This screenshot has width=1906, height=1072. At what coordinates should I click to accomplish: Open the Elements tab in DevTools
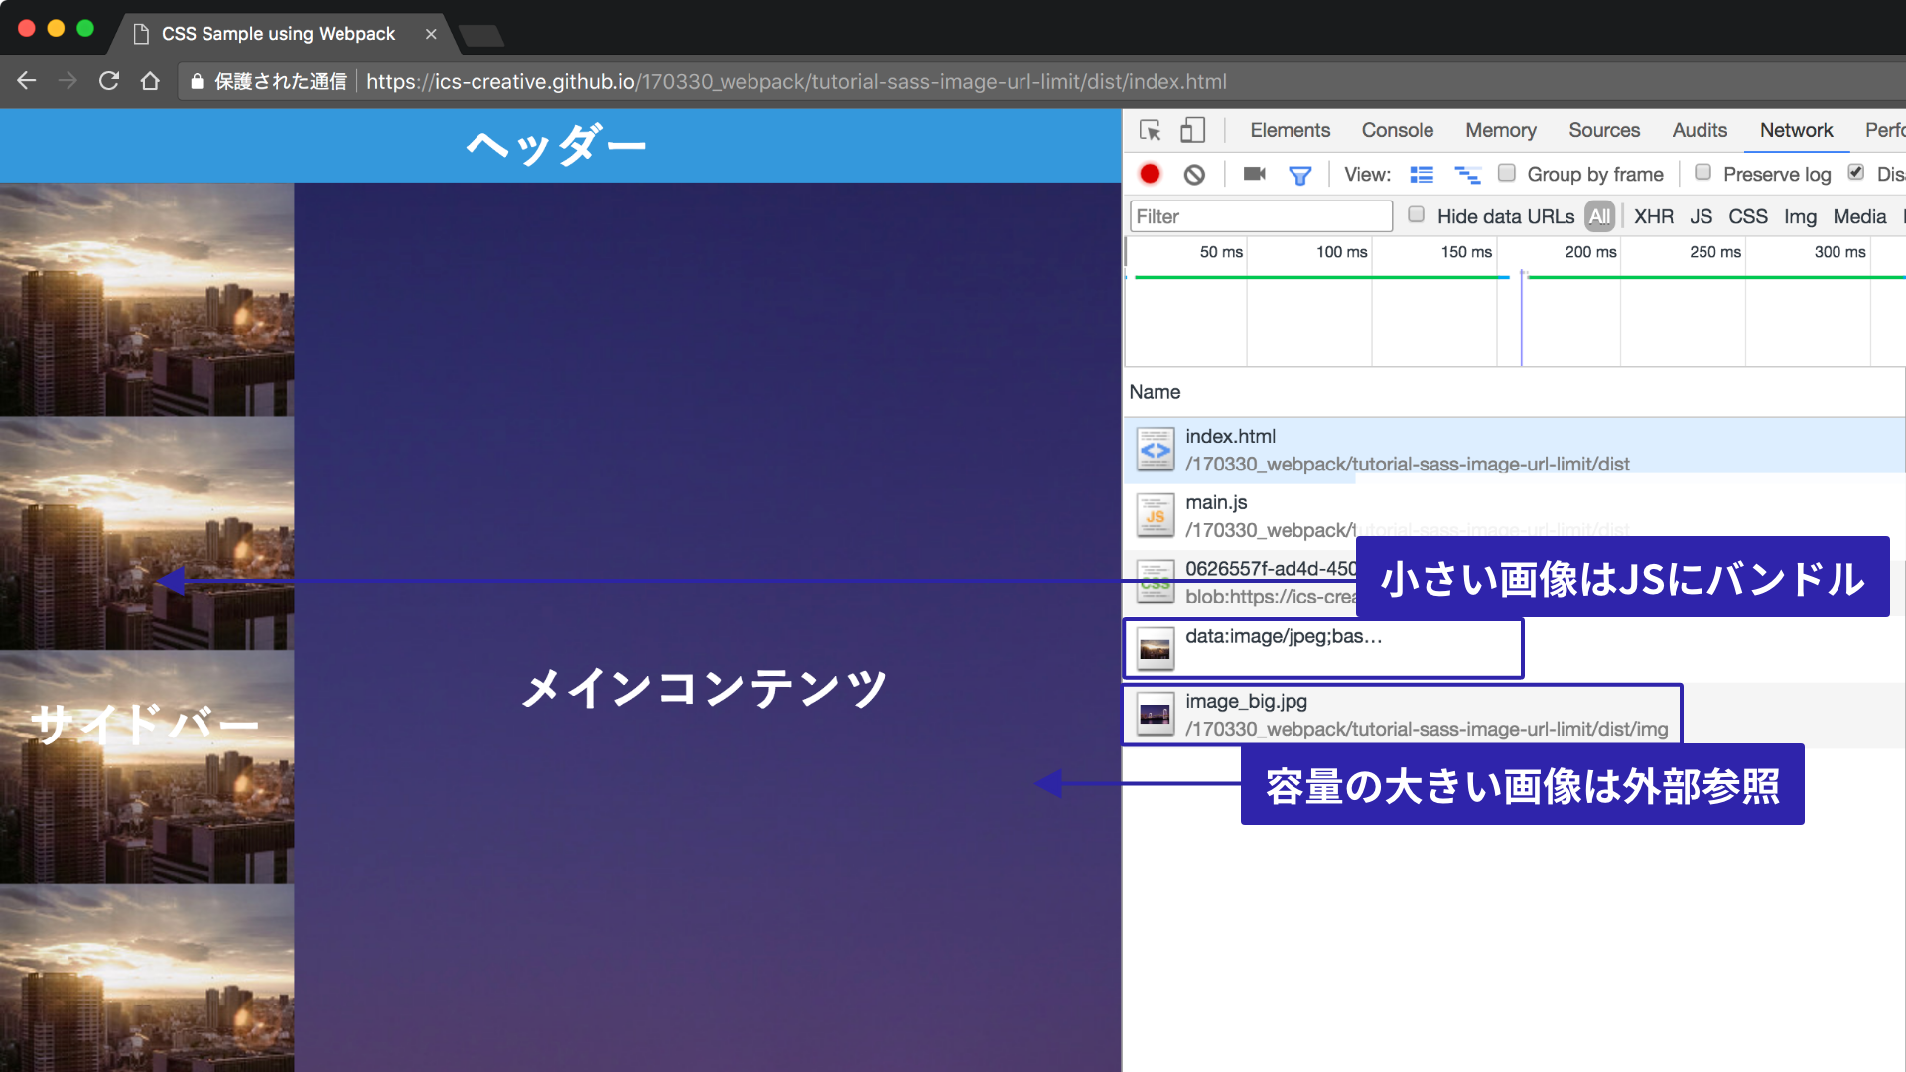tap(1290, 130)
